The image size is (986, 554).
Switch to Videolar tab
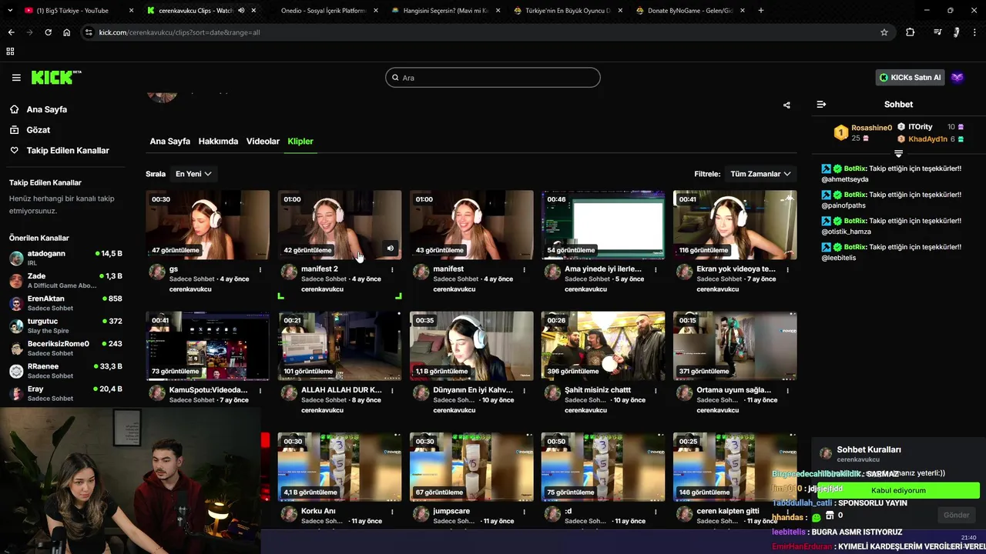coord(263,142)
